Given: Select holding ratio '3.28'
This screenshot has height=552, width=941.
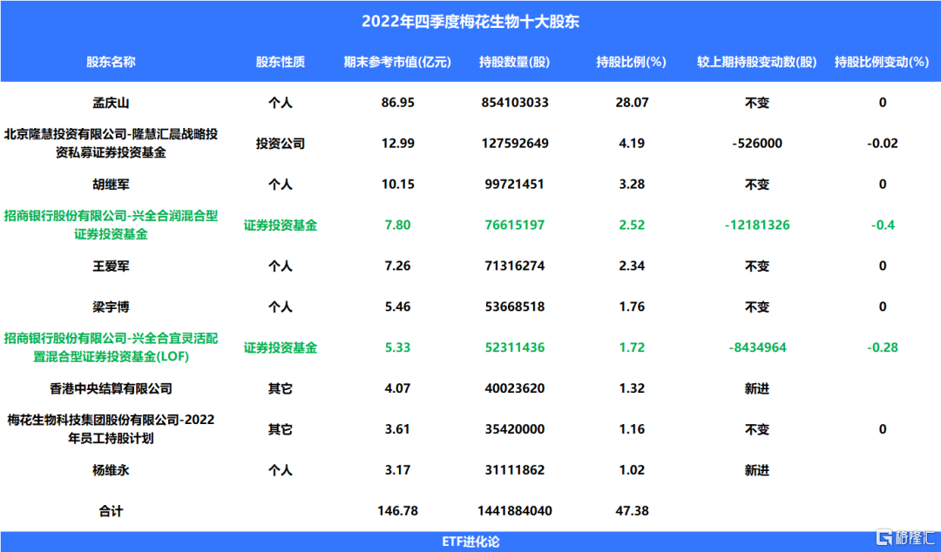Looking at the screenshot, I should pyautogui.click(x=632, y=185).
